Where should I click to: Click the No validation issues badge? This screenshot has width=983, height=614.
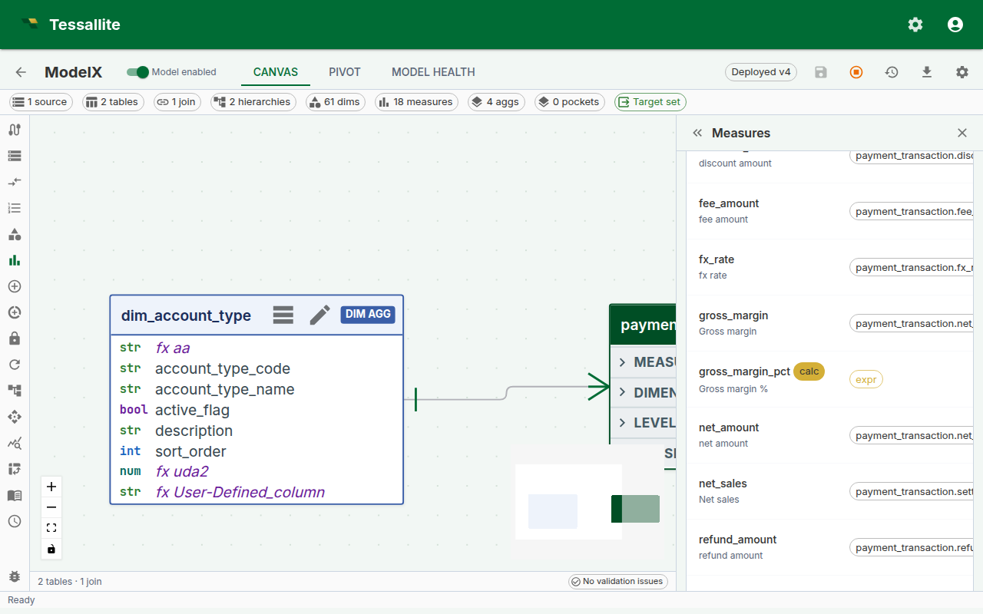tap(618, 582)
